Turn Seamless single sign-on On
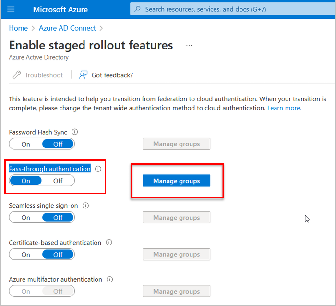 point(26,218)
